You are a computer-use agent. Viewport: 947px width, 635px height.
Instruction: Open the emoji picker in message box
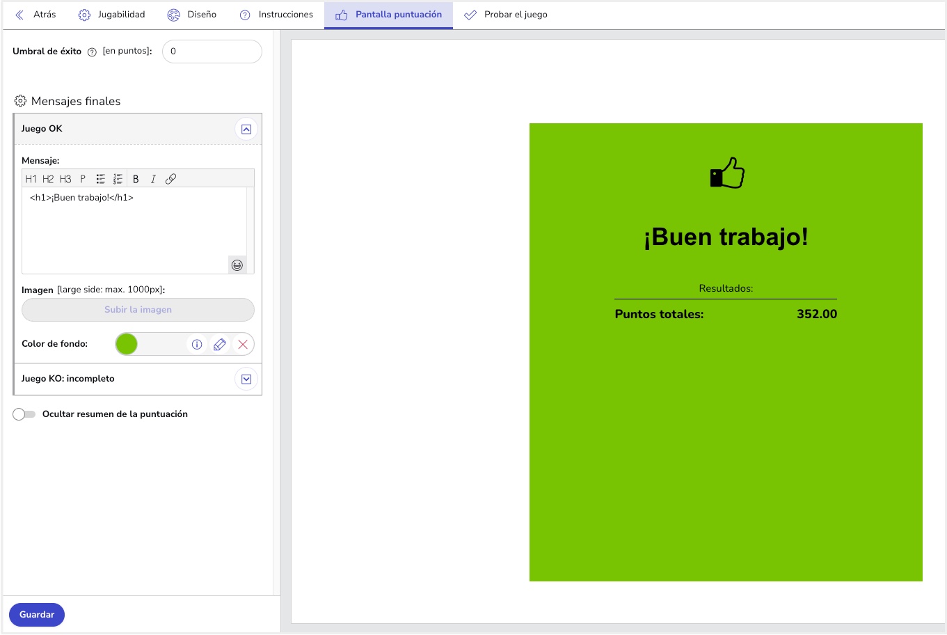point(237,265)
